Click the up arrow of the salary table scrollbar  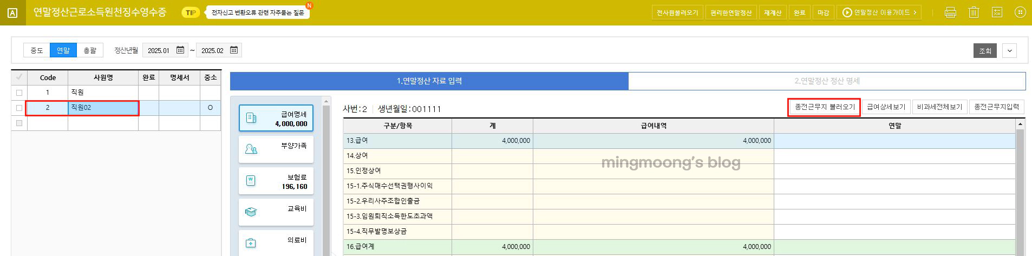coord(1020,124)
